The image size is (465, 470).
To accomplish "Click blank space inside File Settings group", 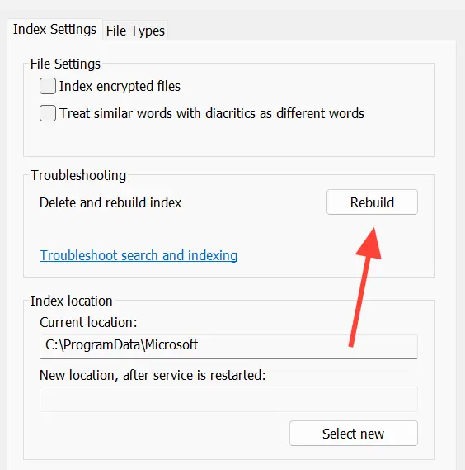I will pos(228,139).
